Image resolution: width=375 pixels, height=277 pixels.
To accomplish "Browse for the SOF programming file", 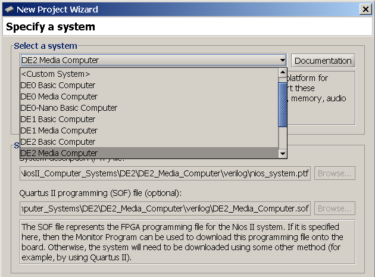I will pyautogui.click(x=335, y=208).
